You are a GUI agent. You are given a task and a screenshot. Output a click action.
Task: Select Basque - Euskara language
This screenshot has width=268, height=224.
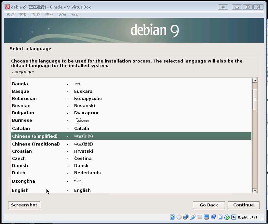click(x=131, y=91)
